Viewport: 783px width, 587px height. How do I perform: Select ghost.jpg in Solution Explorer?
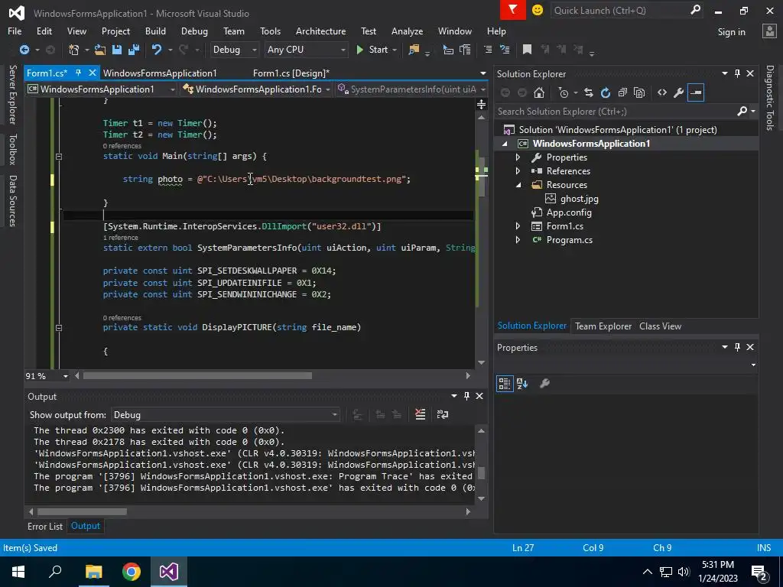click(579, 199)
